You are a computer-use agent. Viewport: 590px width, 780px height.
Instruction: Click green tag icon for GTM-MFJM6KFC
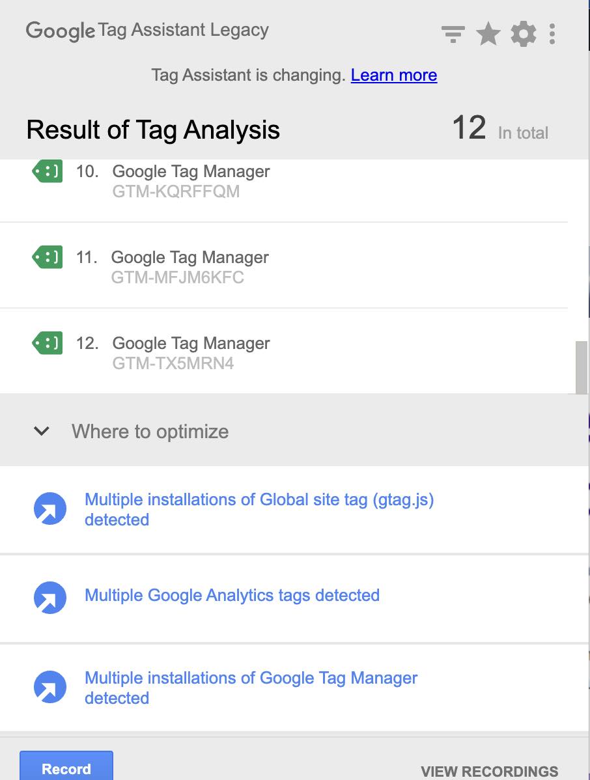coord(48,257)
